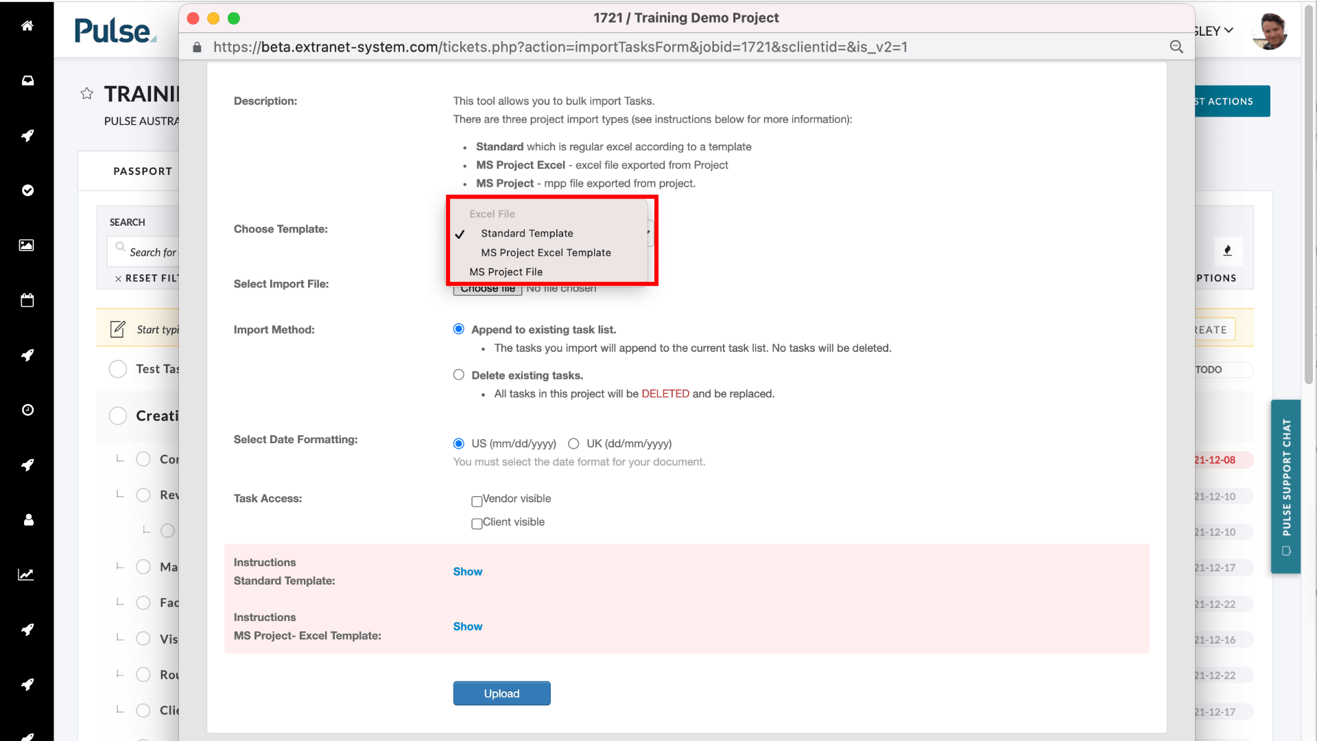Click the rocket icon between inbox and check-circle
This screenshot has height=741, width=1317.
27,136
